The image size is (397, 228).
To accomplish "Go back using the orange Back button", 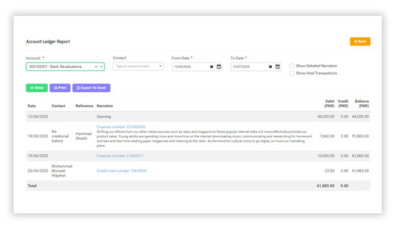I will tap(360, 41).
